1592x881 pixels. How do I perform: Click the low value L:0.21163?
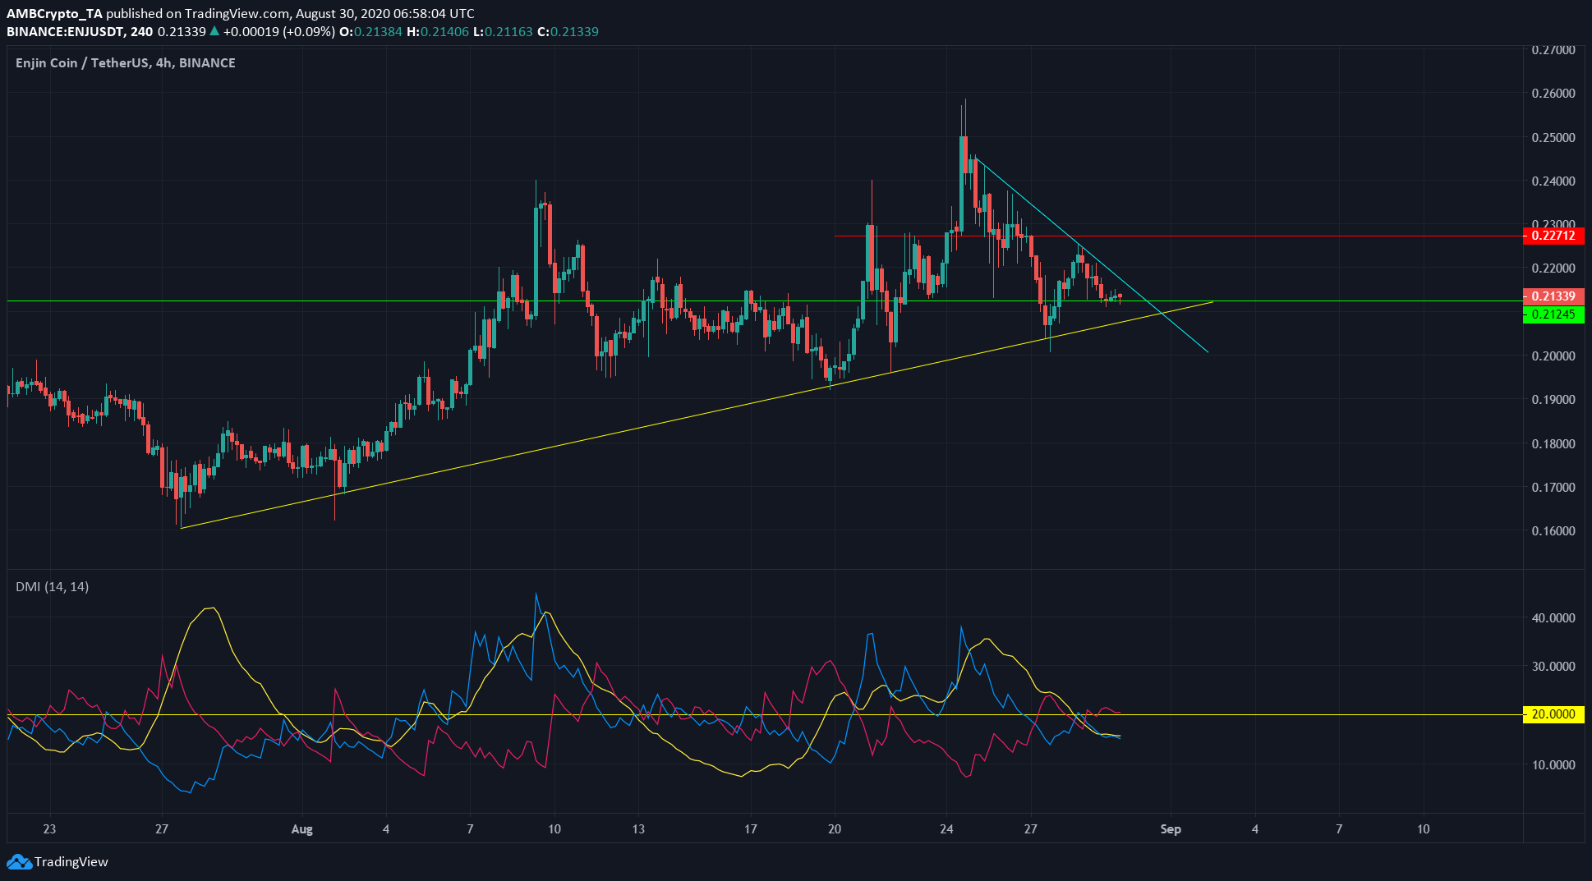click(x=503, y=31)
